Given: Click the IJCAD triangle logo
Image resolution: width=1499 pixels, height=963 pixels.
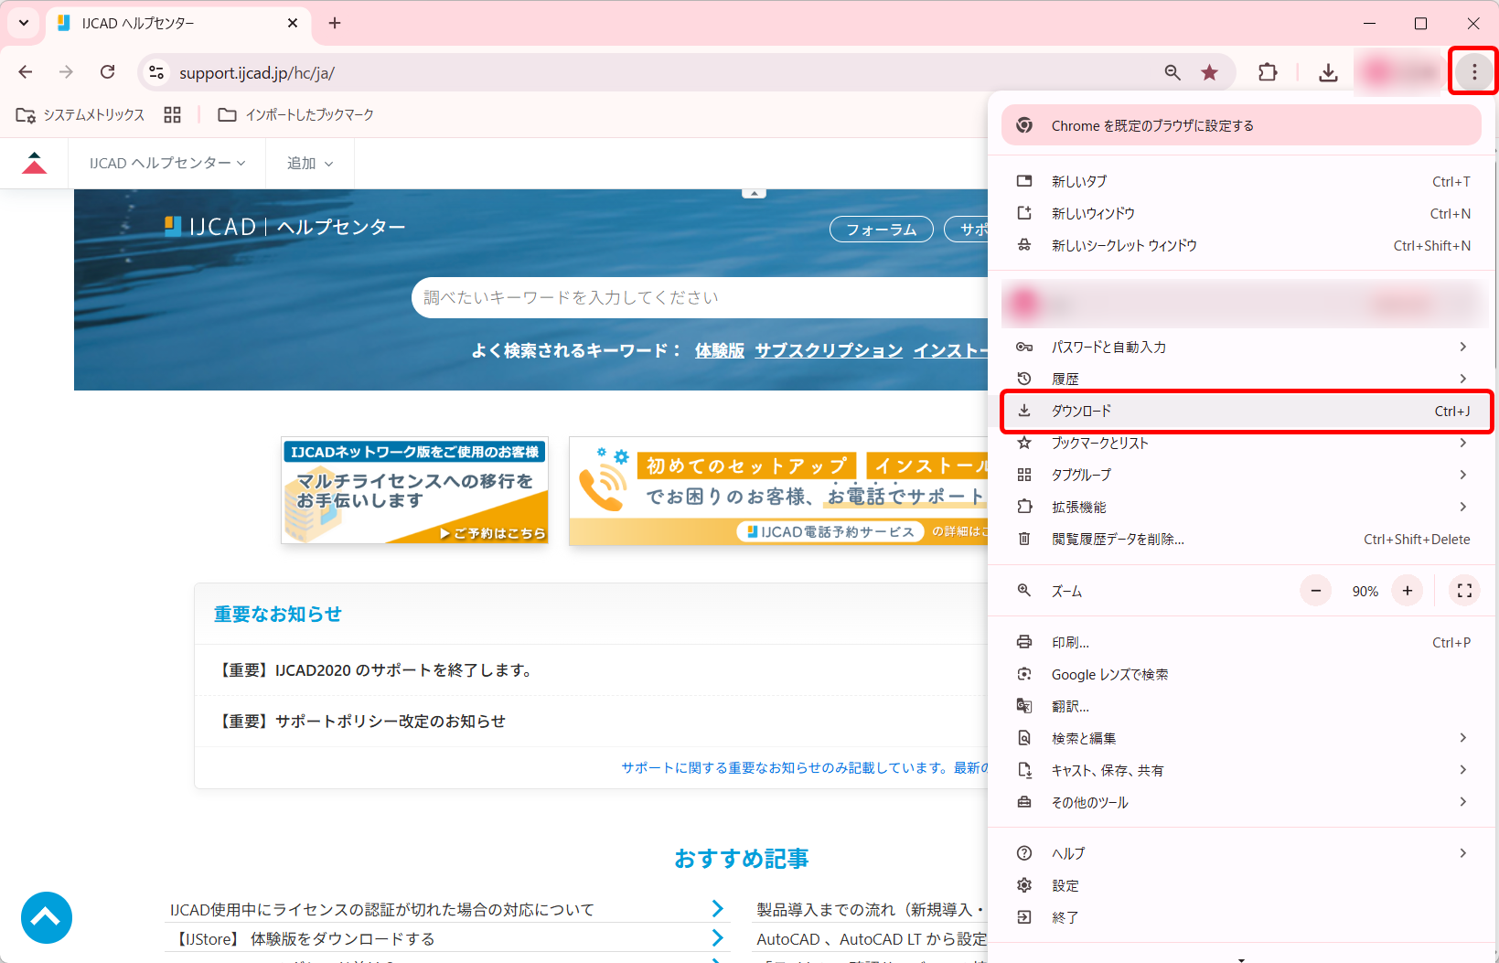Looking at the screenshot, I should (35, 163).
